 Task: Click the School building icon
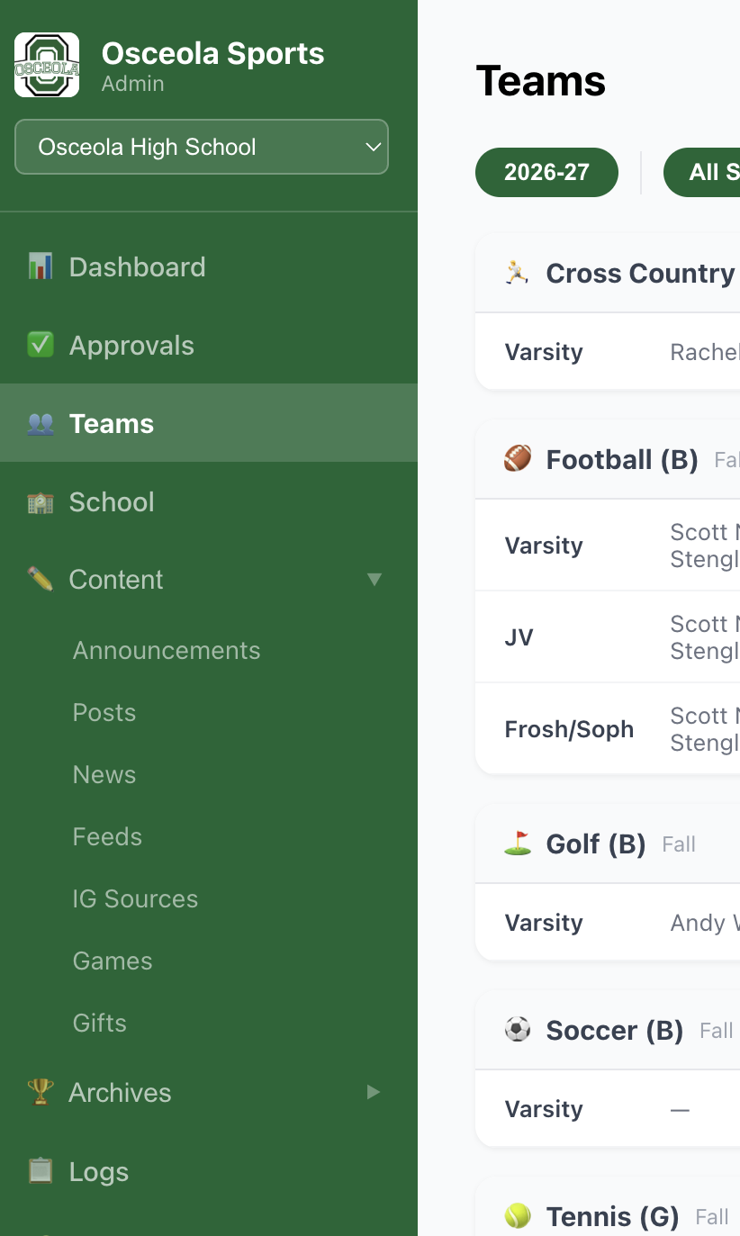[x=41, y=501]
